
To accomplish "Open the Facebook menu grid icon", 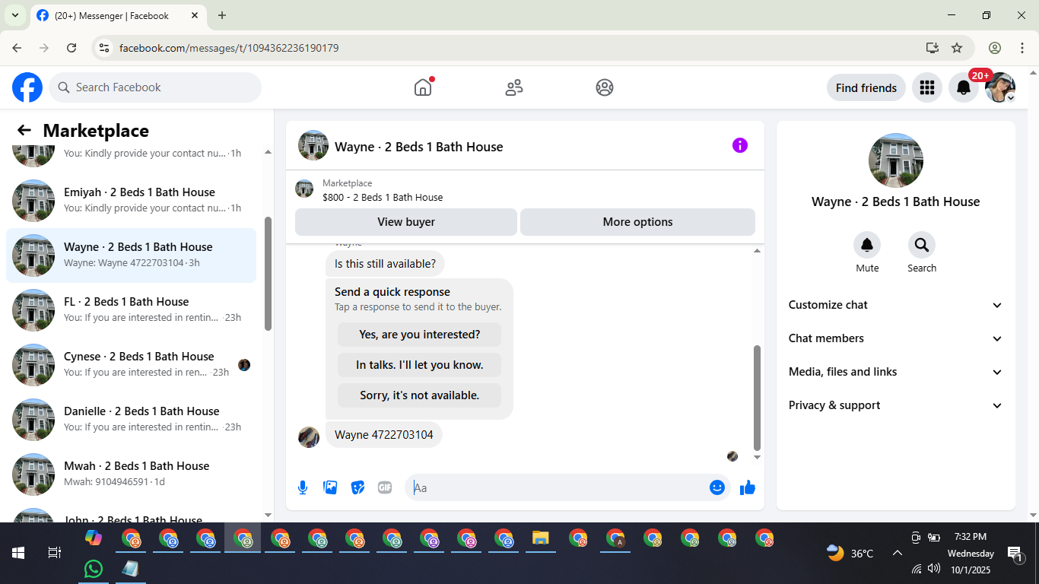I will (926, 87).
